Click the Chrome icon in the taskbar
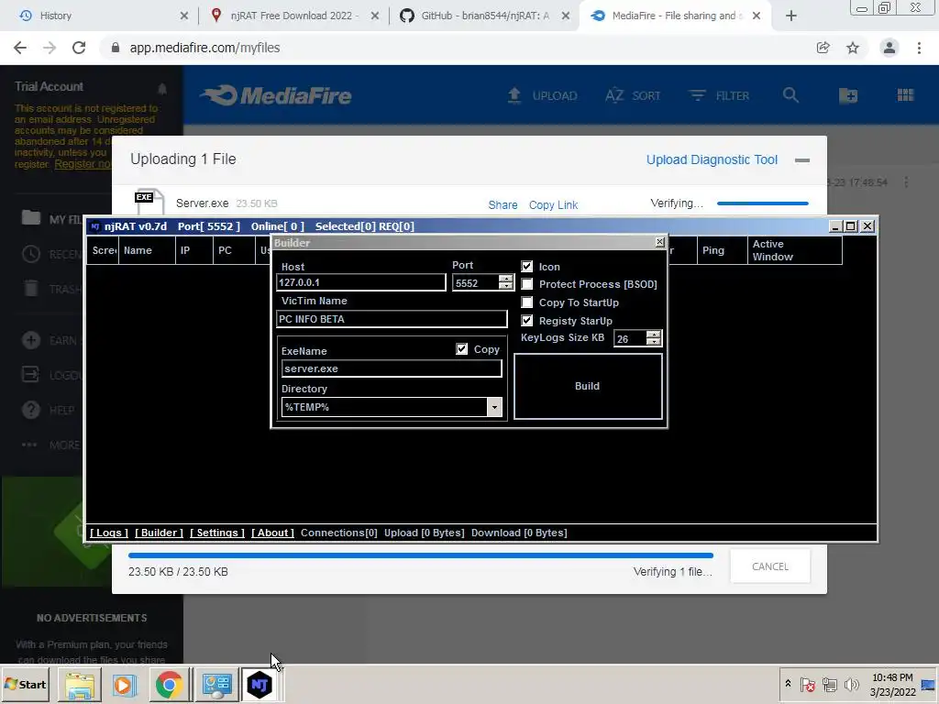This screenshot has height=704, width=939. tap(169, 684)
